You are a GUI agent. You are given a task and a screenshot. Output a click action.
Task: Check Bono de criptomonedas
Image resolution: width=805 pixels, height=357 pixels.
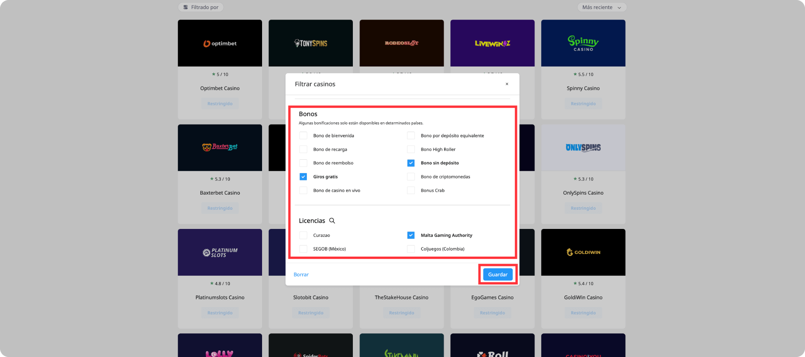point(411,177)
